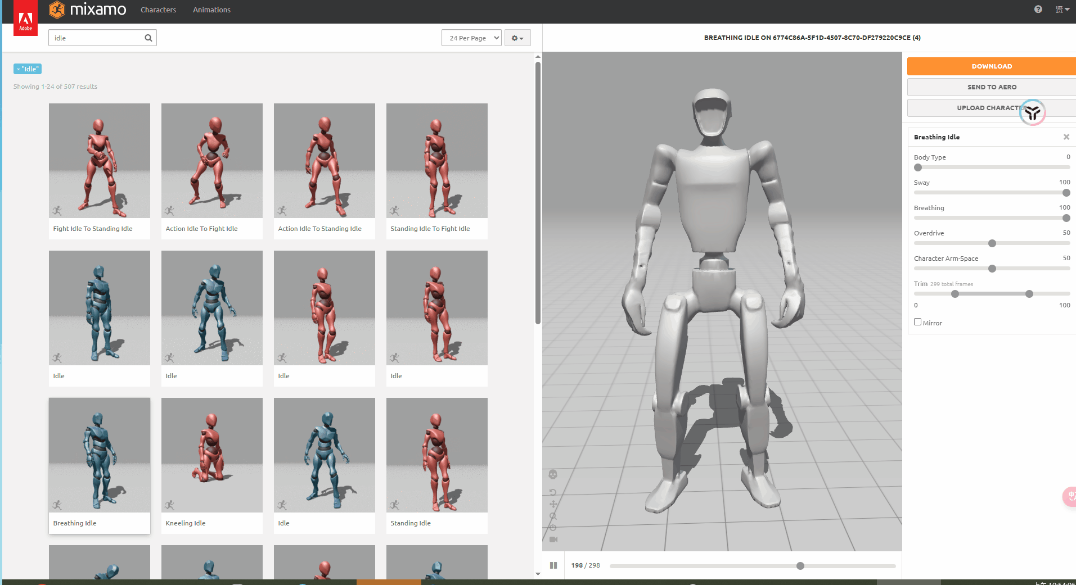Open the 24 Per Page dropdown
1076x585 pixels.
pyautogui.click(x=471, y=38)
